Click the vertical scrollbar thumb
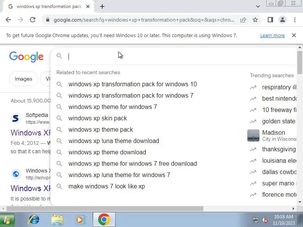Viewport: 303px width, 227px height. [x=300, y=62]
